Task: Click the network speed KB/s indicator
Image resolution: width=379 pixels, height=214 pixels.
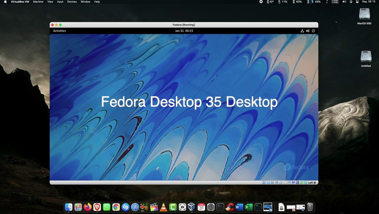Action: coord(335,2)
